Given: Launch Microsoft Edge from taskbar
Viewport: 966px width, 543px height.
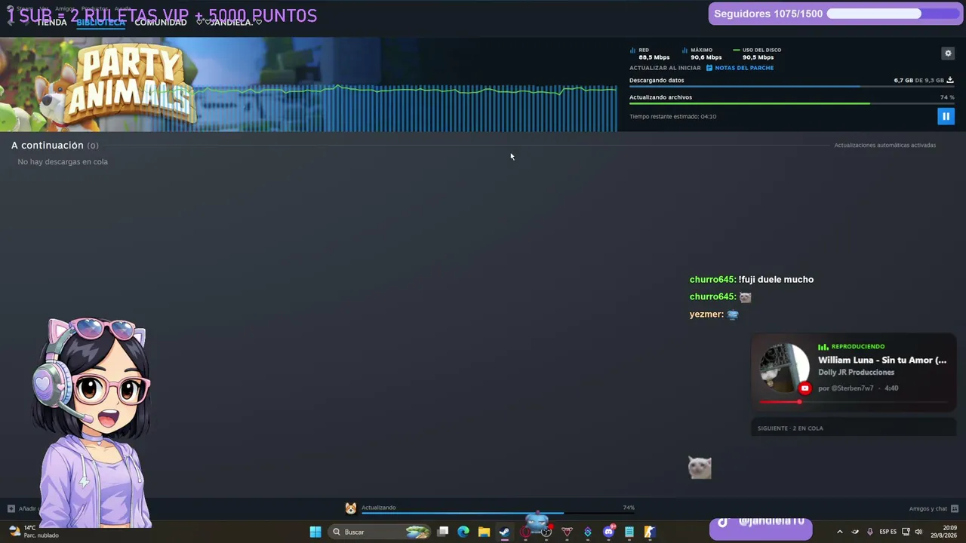Looking at the screenshot, I should click(x=463, y=532).
